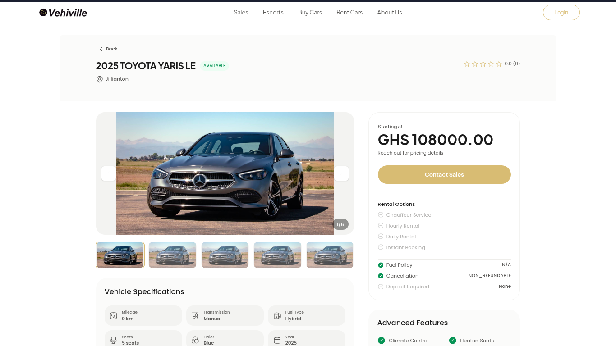Click the green check next to Cancellation
The width and height of the screenshot is (616, 346).
[x=381, y=276]
